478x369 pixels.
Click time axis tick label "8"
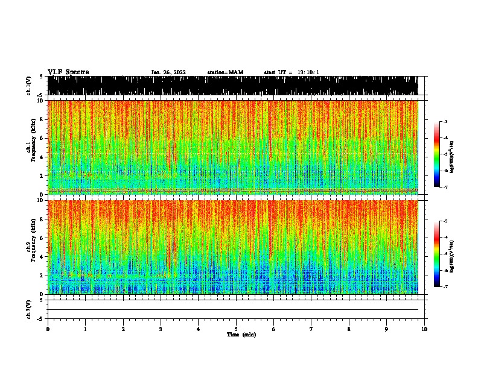click(349, 329)
